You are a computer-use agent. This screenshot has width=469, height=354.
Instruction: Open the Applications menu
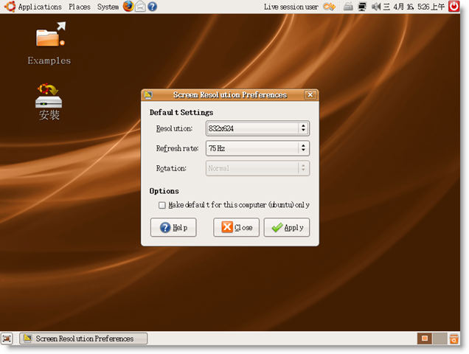[x=40, y=7]
